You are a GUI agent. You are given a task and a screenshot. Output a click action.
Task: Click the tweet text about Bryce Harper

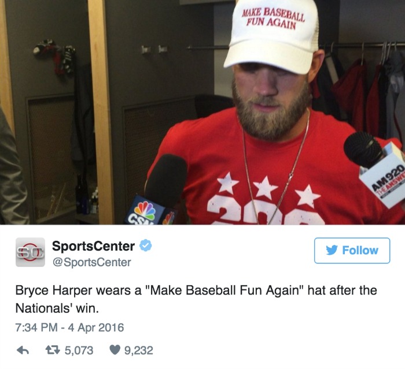196,299
